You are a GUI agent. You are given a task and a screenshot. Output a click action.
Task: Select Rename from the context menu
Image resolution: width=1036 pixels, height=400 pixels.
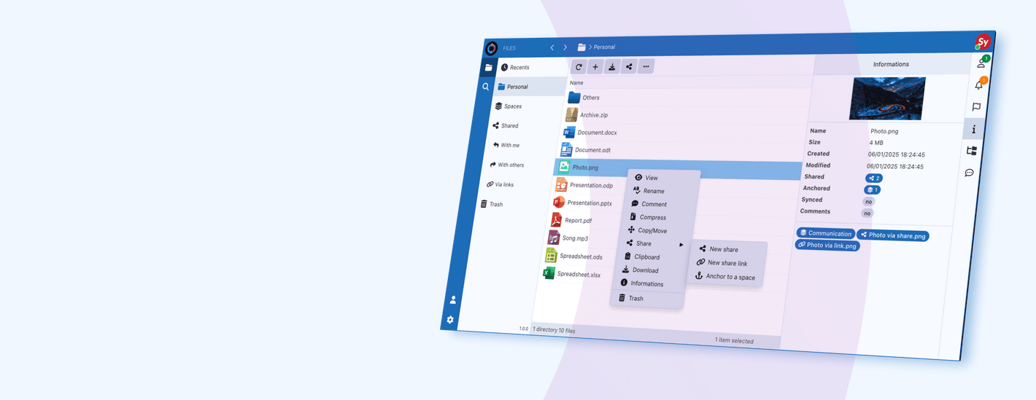(x=653, y=191)
